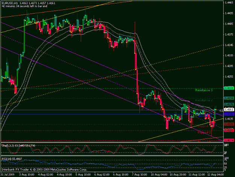This screenshot has height=177, width=235.
Task: Click the 6 Aug 02:00 time label
Action: pos(102,175)
